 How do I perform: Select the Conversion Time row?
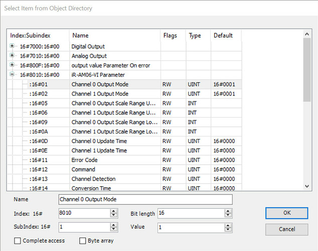tap(124, 188)
